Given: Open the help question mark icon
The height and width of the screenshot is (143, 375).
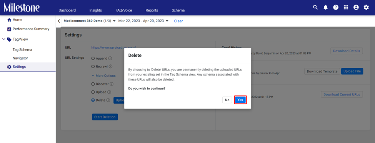Looking at the screenshot, I should click(x=336, y=7).
